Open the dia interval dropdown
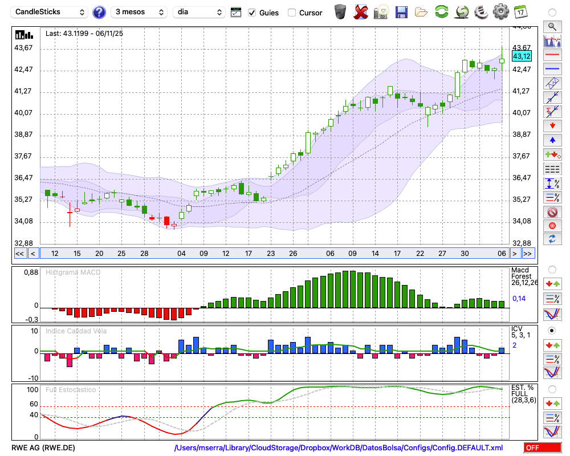The height and width of the screenshot is (456, 570). 199,12
